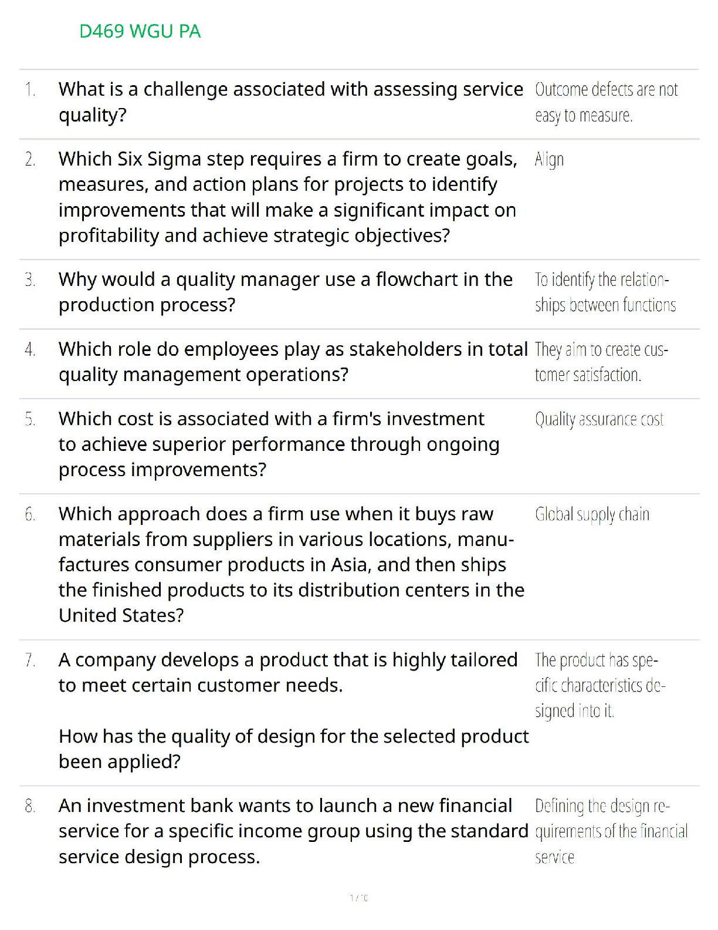This screenshot has height=930, width=718.
Task: Click the row number 6 label
Action: 31,515
